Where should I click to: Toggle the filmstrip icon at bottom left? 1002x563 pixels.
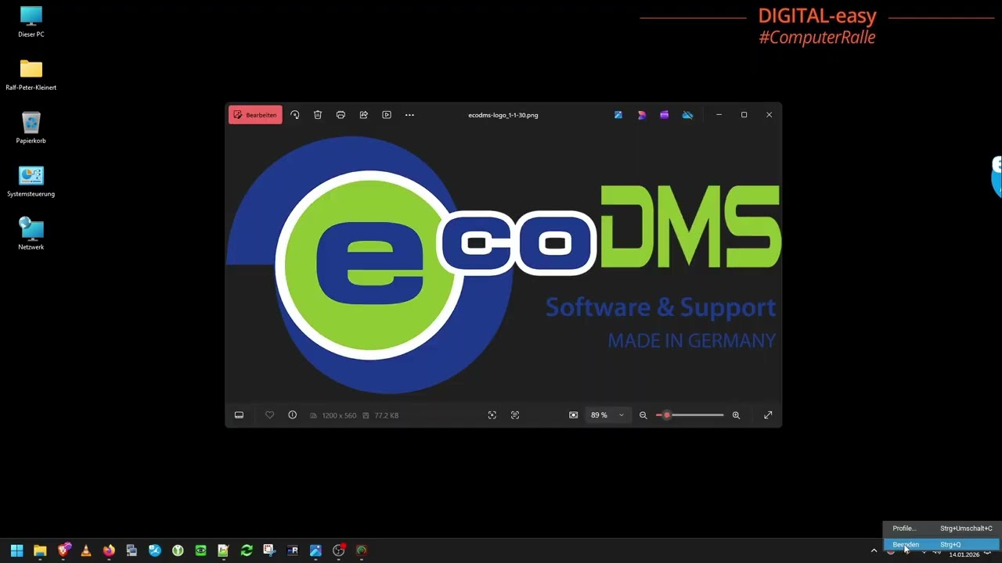click(x=239, y=415)
